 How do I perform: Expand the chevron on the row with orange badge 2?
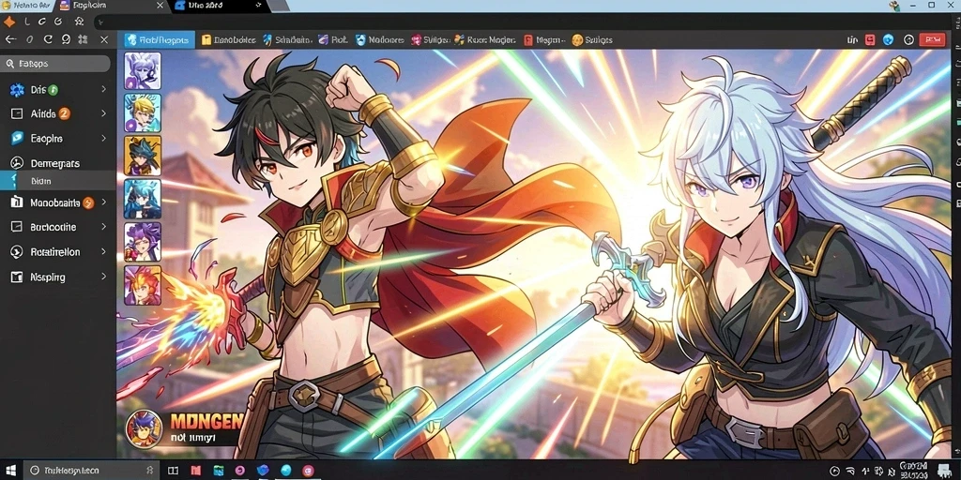[103, 113]
